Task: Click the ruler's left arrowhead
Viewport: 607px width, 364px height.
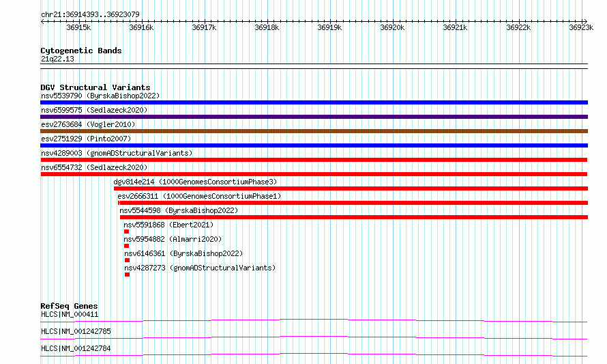Action: pyautogui.click(x=42, y=21)
